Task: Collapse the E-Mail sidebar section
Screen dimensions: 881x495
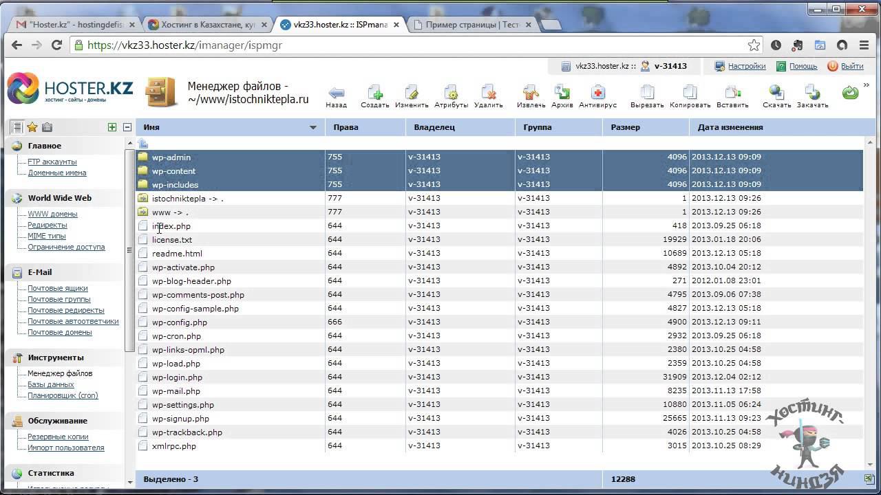Action: (x=39, y=272)
